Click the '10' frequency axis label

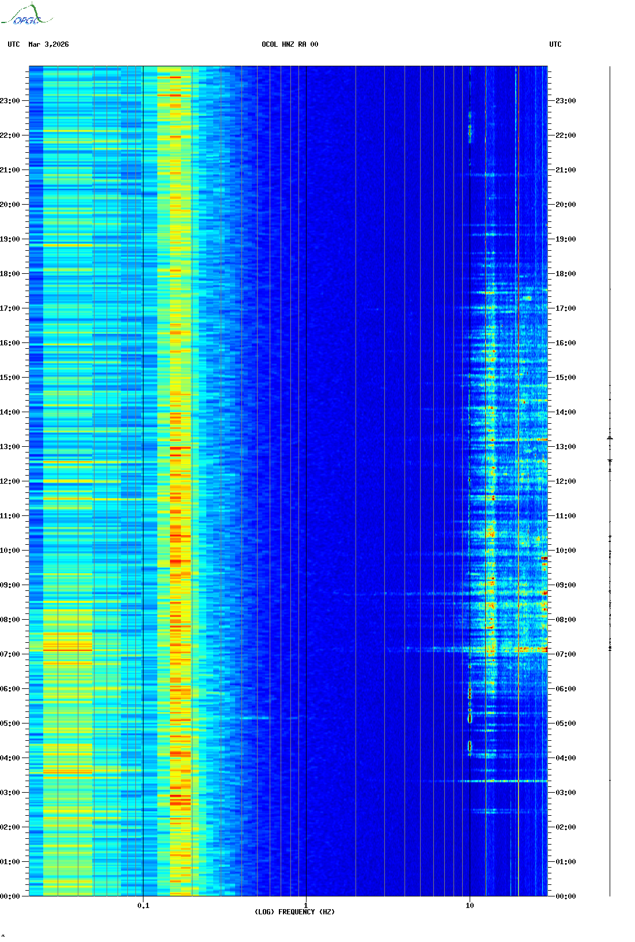click(x=470, y=906)
